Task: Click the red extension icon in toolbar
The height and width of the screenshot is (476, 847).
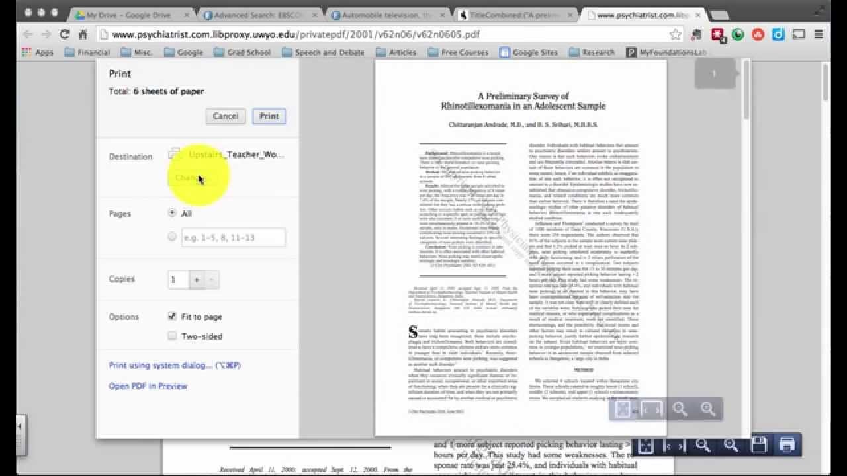Action: [717, 34]
